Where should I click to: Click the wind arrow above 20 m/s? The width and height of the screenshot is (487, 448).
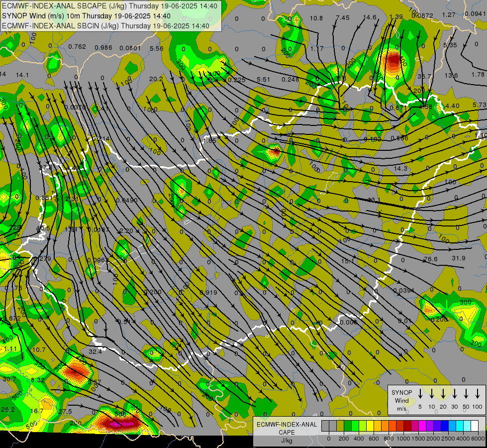point(443,394)
